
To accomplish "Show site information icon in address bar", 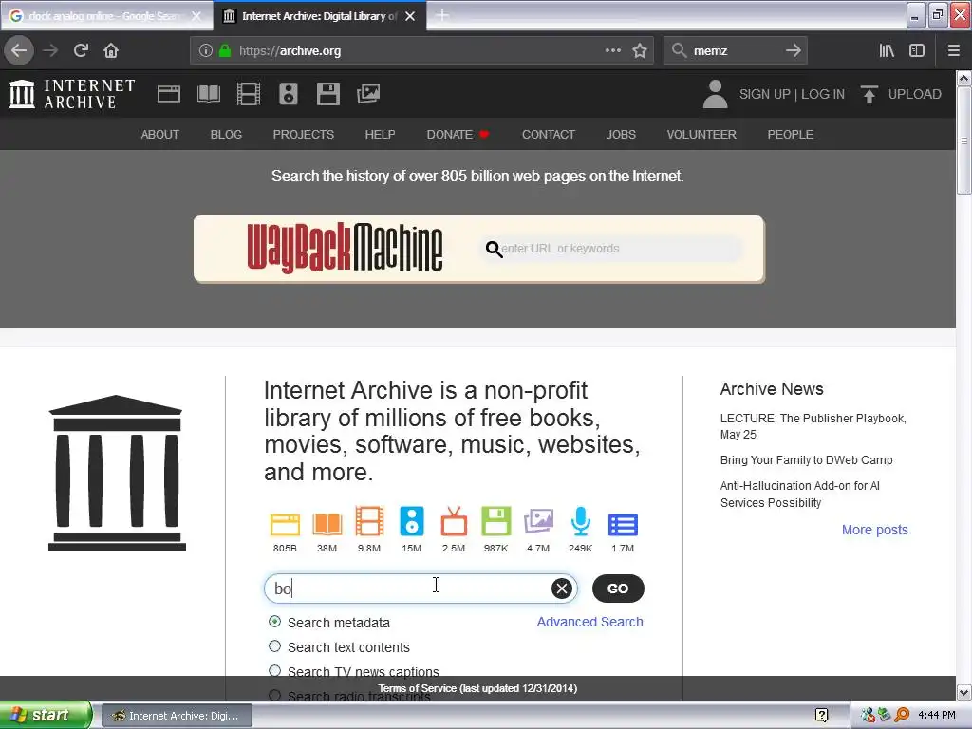I will [x=206, y=51].
